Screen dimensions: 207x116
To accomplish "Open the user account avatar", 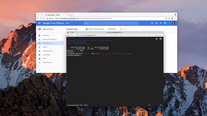I will [173, 23].
